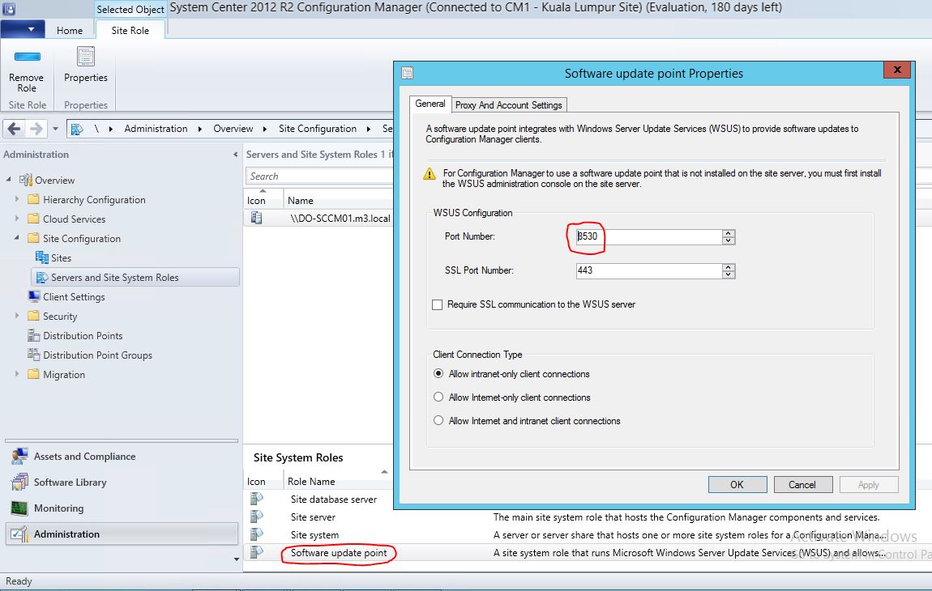
Task: Click Site Configuration in the breadcrumb path
Action: tap(318, 128)
